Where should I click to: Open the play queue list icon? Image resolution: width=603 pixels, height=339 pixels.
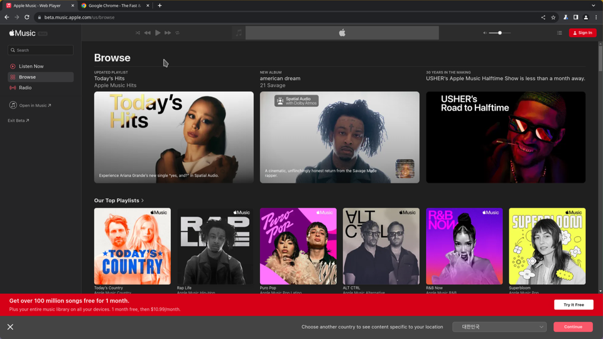(560, 33)
